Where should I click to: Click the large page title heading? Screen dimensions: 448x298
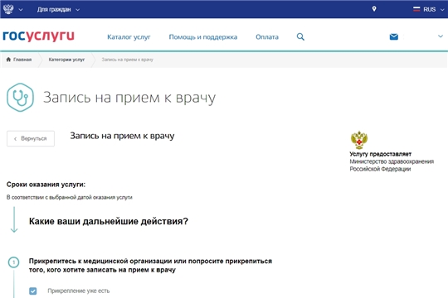tap(129, 98)
